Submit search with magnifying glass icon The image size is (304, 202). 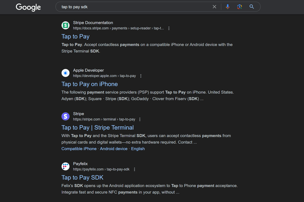(x=252, y=7)
